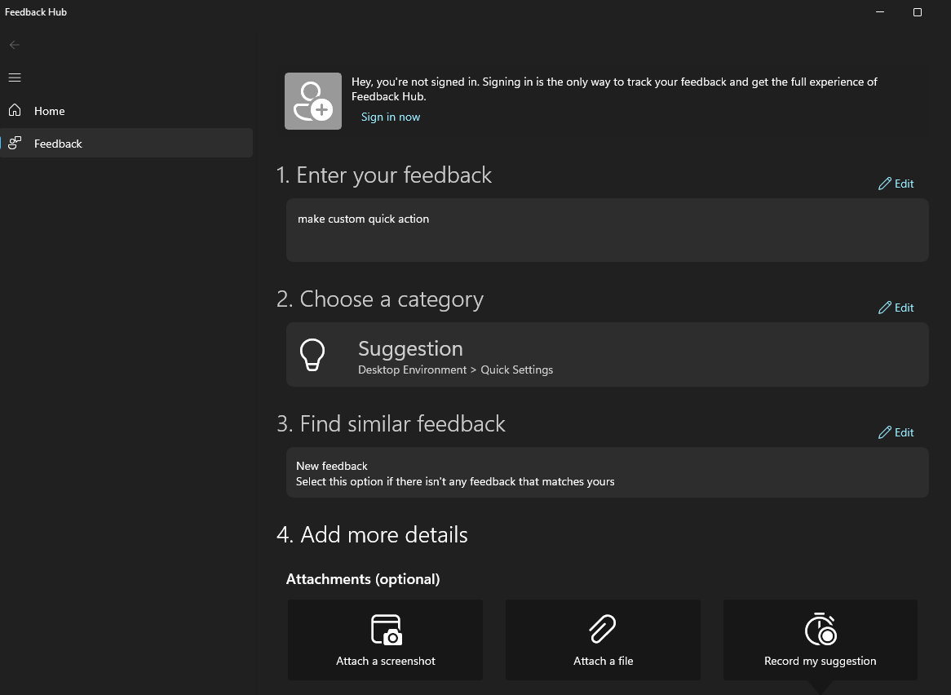This screenshot has width=951, height=695.
Task: Click the New feedback option text
Action: 332,467
